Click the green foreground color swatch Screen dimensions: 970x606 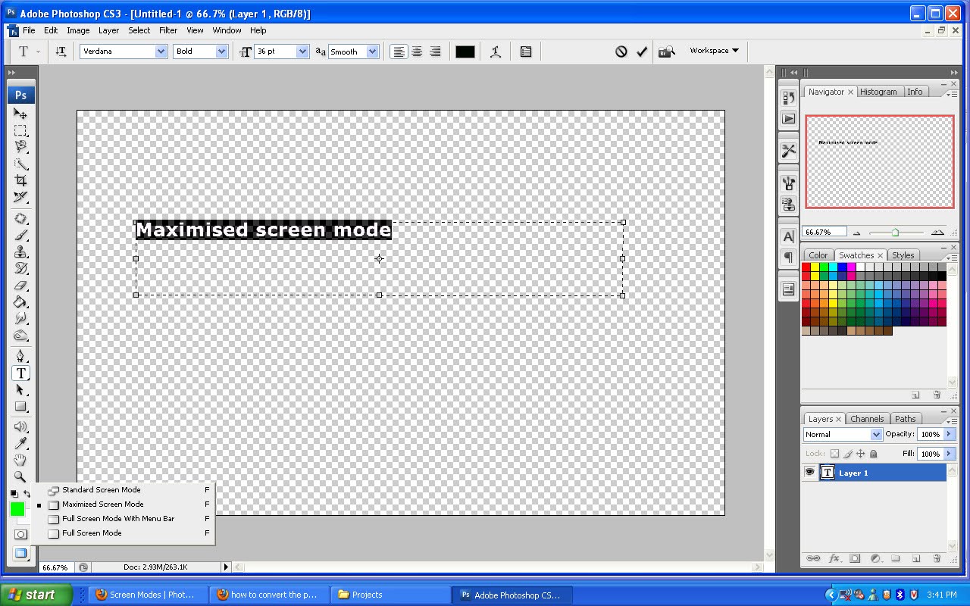point(17,509)
